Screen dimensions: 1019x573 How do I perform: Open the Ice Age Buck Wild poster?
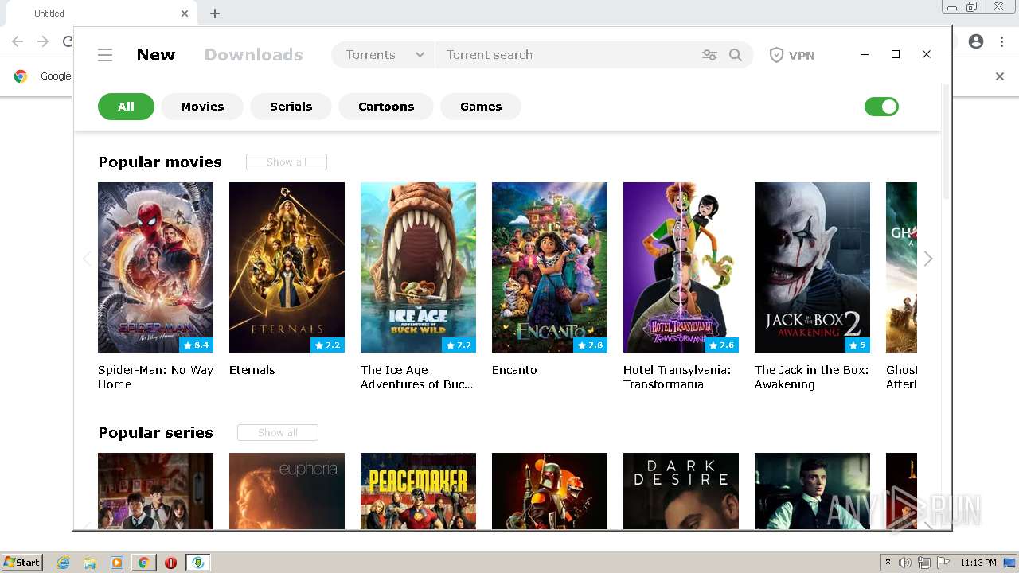point(418,267)
